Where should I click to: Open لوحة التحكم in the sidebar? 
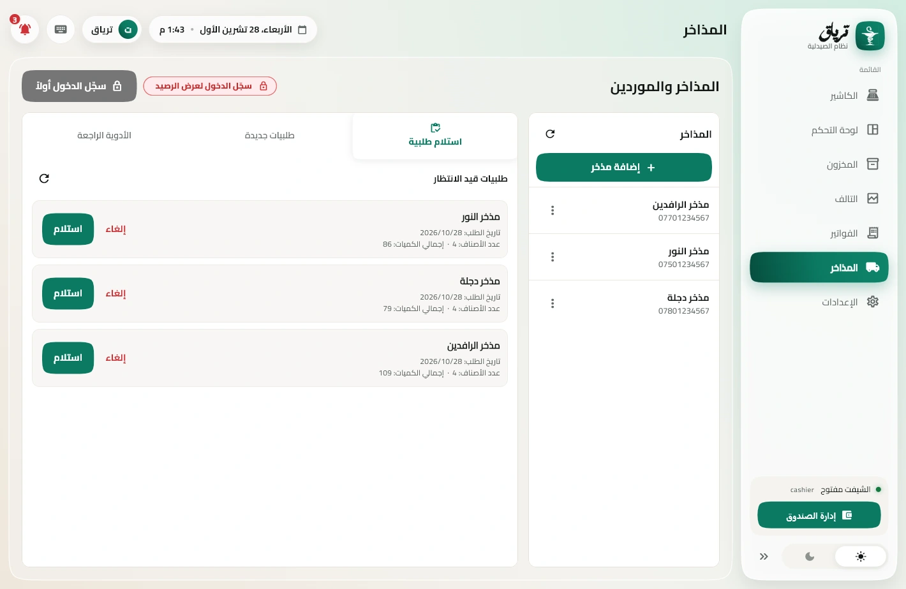point(819,130)
